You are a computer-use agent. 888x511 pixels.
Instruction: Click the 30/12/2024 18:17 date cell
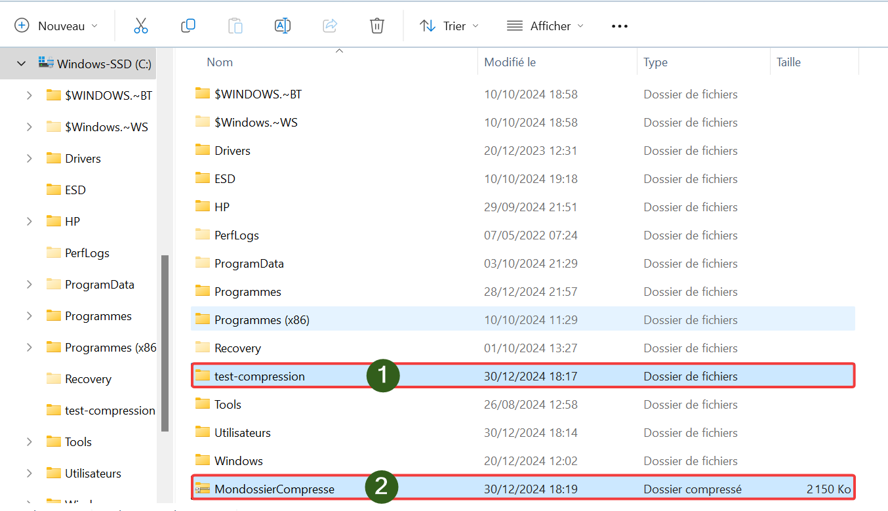(x=531, y=376)
